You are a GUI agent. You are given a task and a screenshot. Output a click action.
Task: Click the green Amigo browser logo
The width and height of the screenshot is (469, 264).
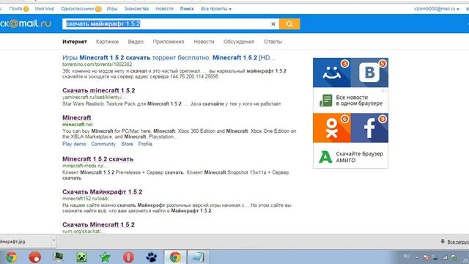[325, 157]
